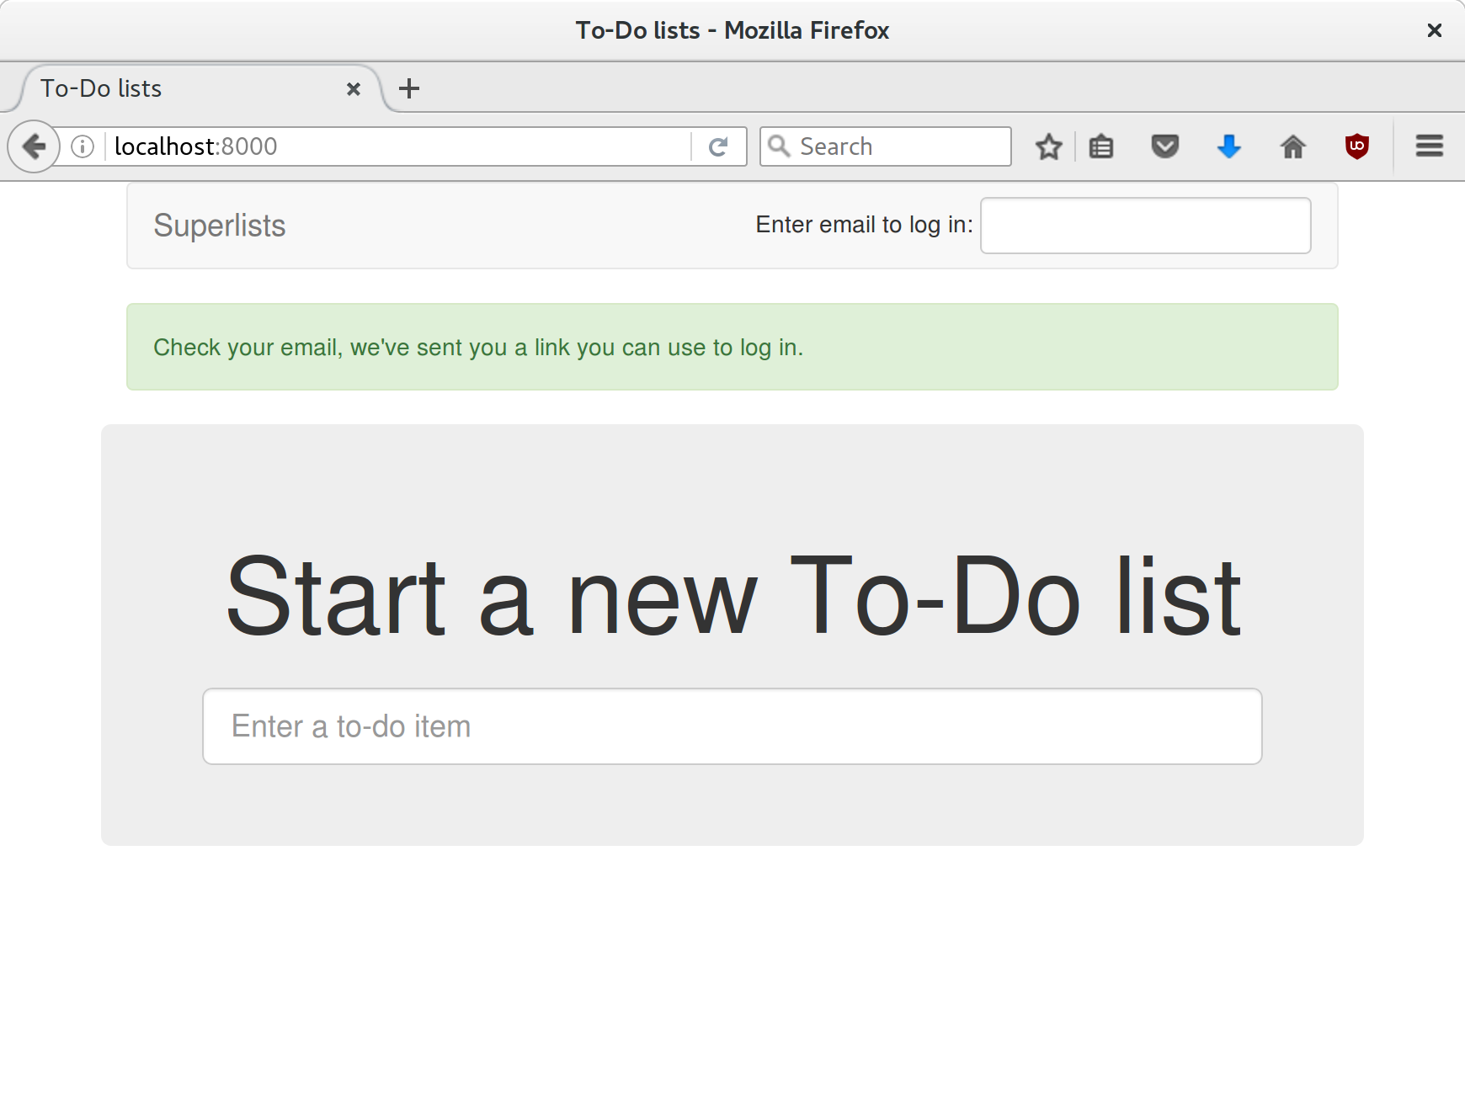The height and width of the screenshot is (1111, 1465).
Task: Save the page to Pocket
Action: (x=1165, y=146)
